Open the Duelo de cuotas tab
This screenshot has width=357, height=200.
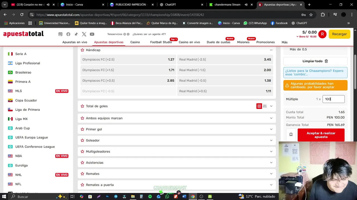point(218,42)
